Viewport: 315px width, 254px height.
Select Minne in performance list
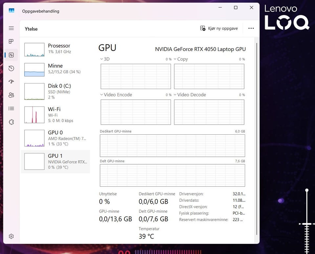(x=55, y=69)
